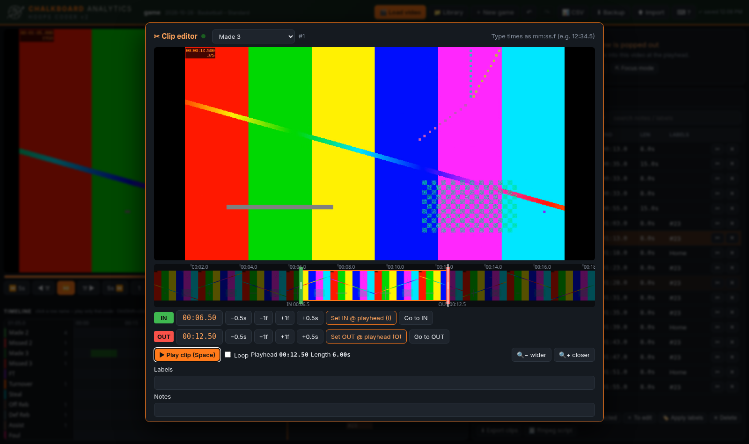Viewport: 749px width, 444px height.
Task: Click the Labels input field
Action: click(x=374, y=383)
